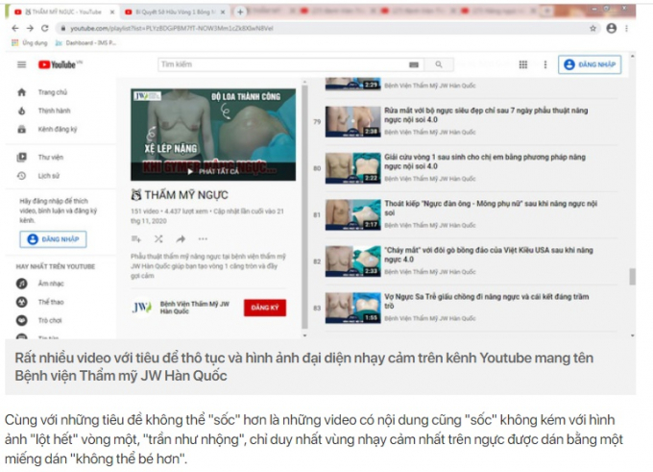The width and height of the screenshot is (653, 472).
Task: Click the 2:17 duration video thumbnail
Action: click(352, 215)
